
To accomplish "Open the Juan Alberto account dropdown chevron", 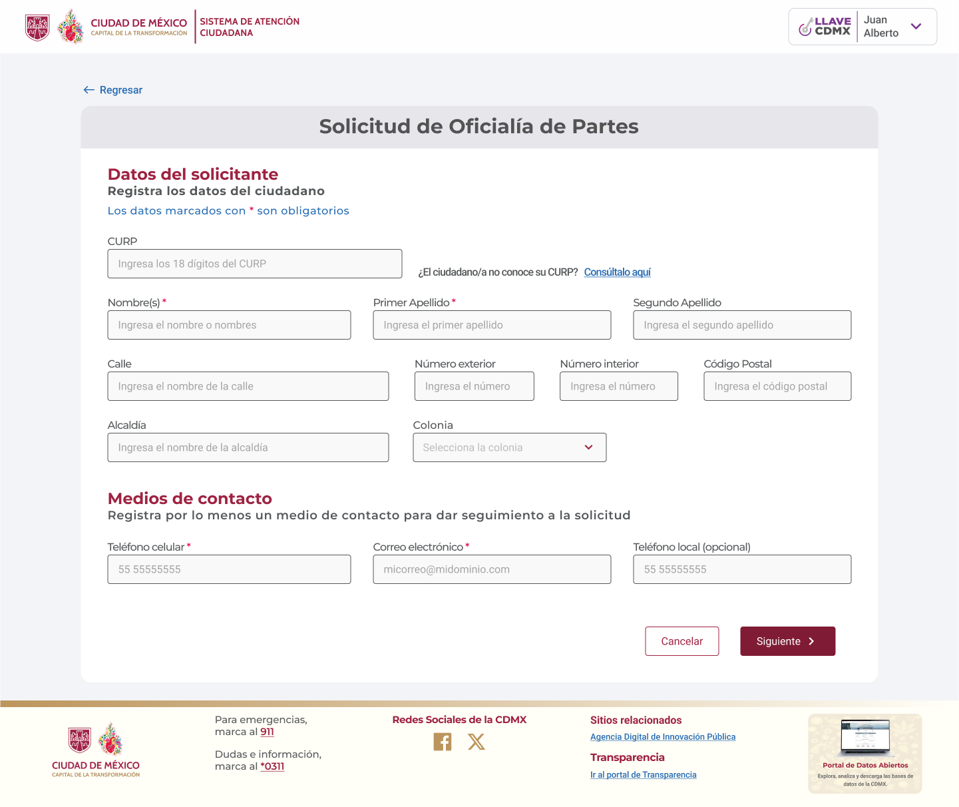I will (x=916, y=27).
